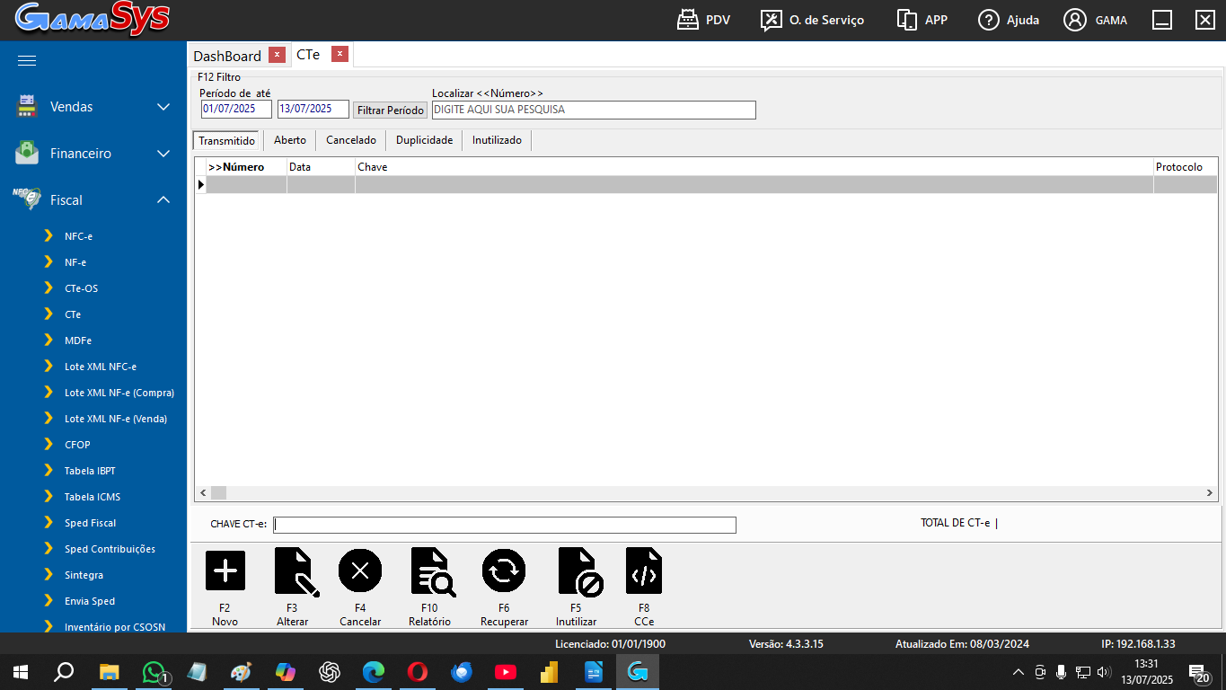Open Ajuda help in top bar
This screenshot has height=690, width=1226.
(x=1009, y=20)
